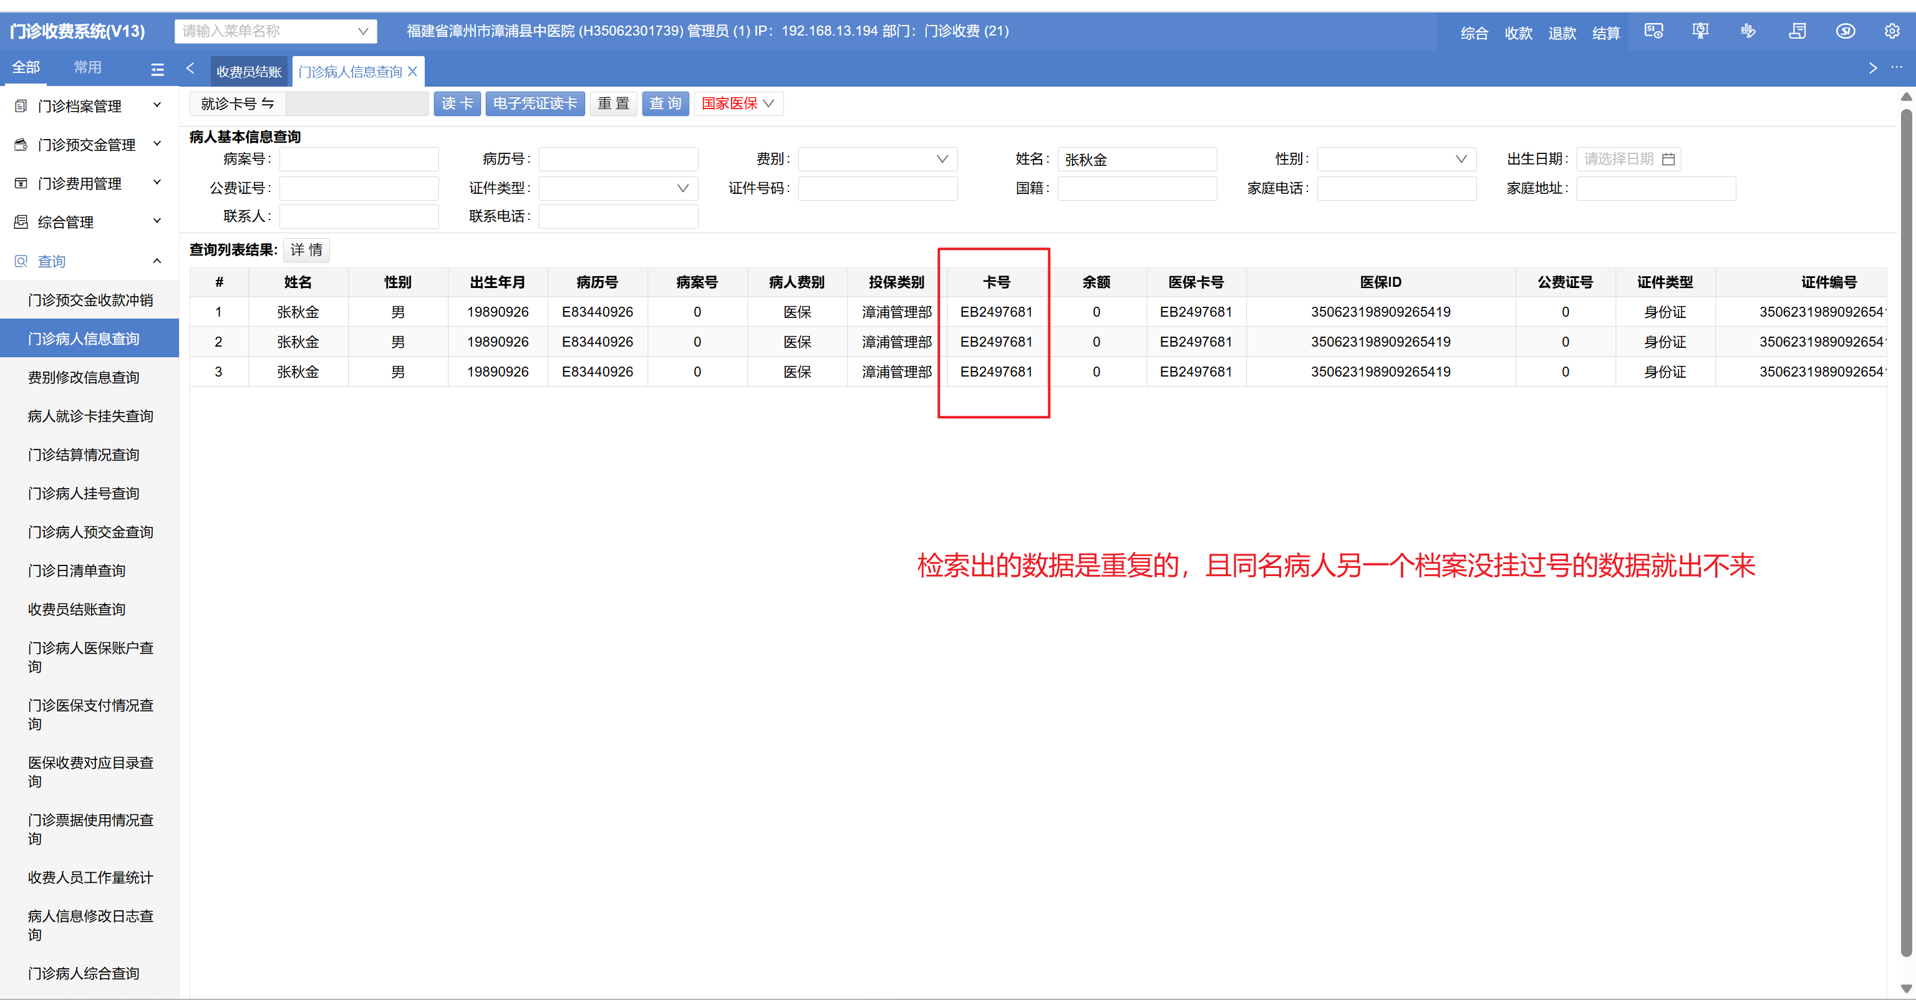
Task: Click the 查询 search button
Action: pyautogui.click(x=665, y=103)
